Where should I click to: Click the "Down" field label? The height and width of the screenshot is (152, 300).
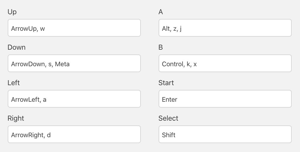17,47
